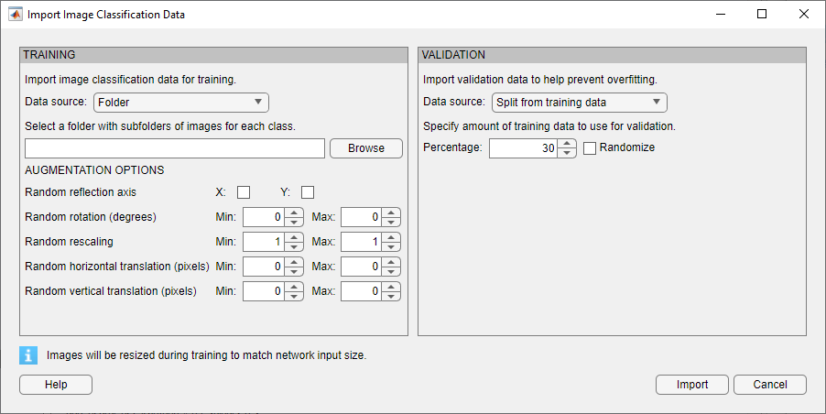Click the Browse button

tap(365, 148)
